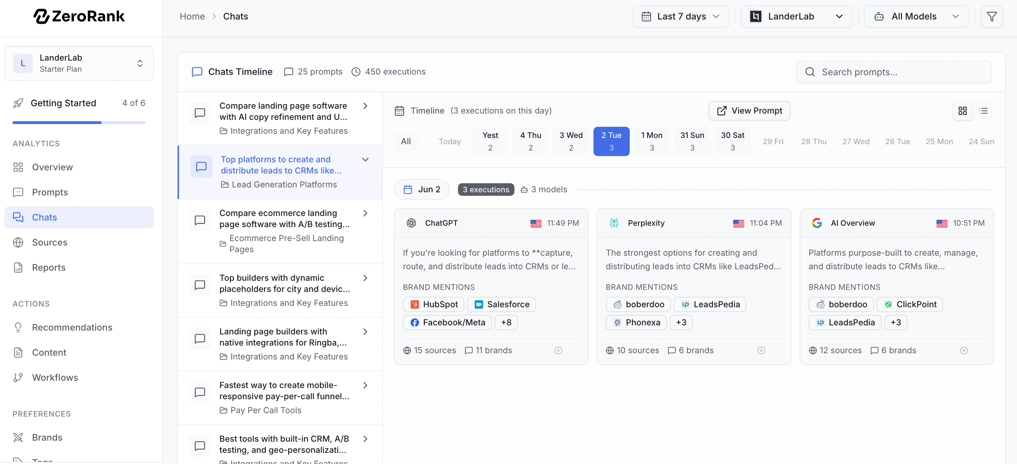
Task: Click the Getting Started progress bar
Action: pos(79,122)
